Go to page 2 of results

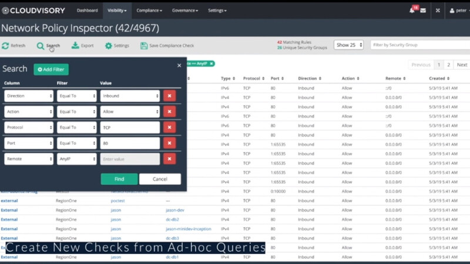449,65
